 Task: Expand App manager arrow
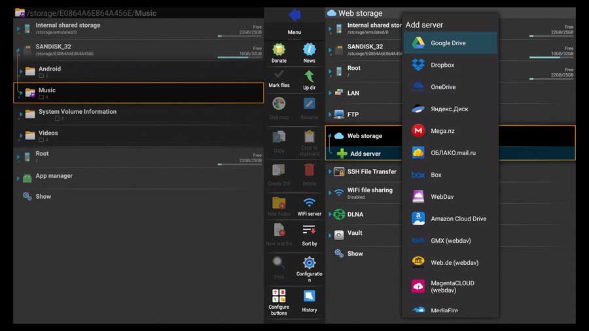pyautogui.click(x=18, y=179)
